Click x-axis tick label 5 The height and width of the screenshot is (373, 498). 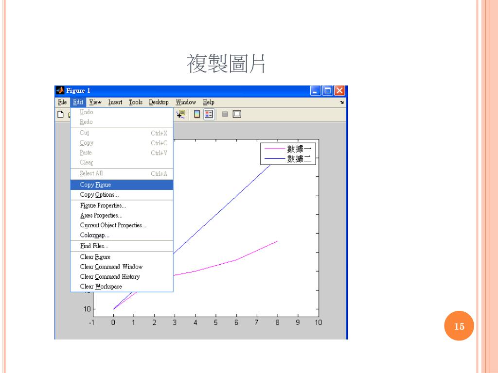215,322
